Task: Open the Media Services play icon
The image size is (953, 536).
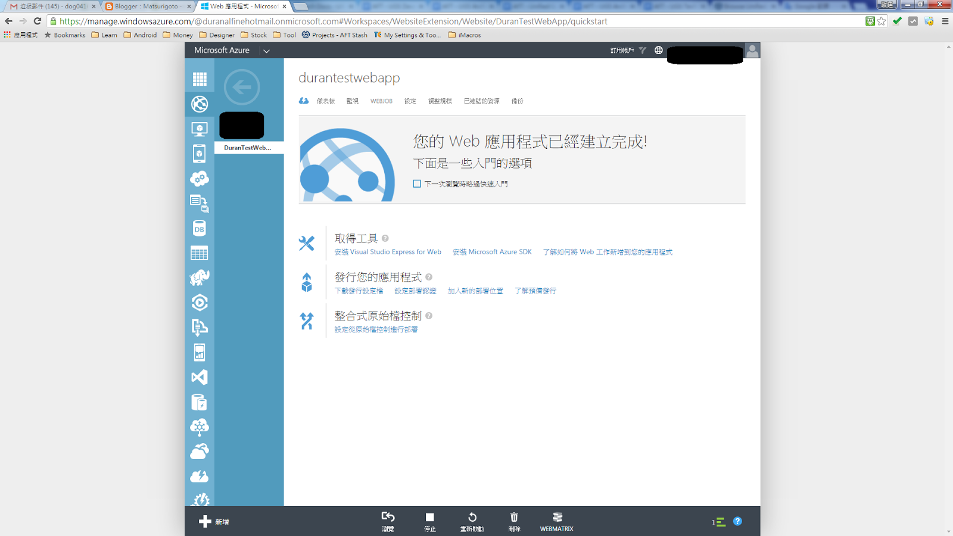Action: (200, 303)
